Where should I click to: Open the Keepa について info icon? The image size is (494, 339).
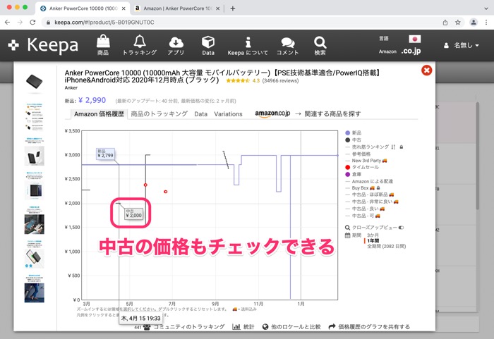pyautogui.click(x=248, y=45)
